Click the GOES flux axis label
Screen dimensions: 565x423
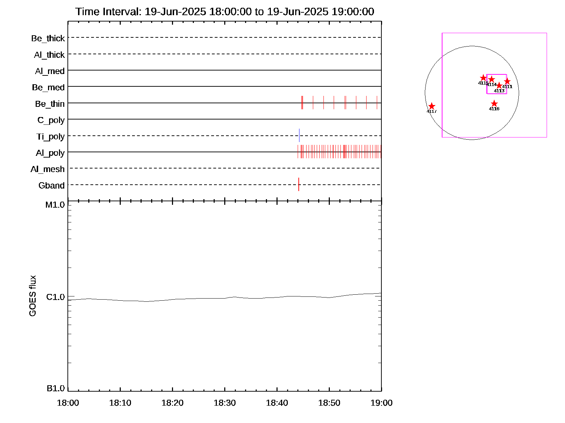(32, 296)
